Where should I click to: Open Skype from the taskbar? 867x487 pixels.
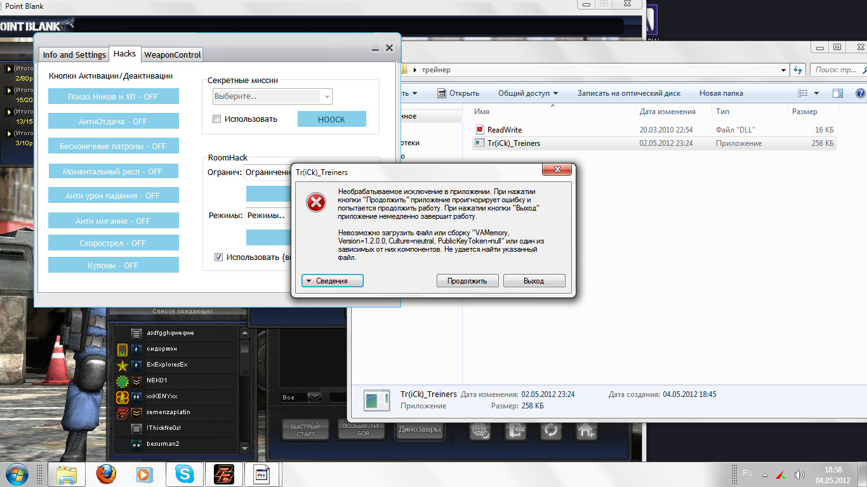185,474
